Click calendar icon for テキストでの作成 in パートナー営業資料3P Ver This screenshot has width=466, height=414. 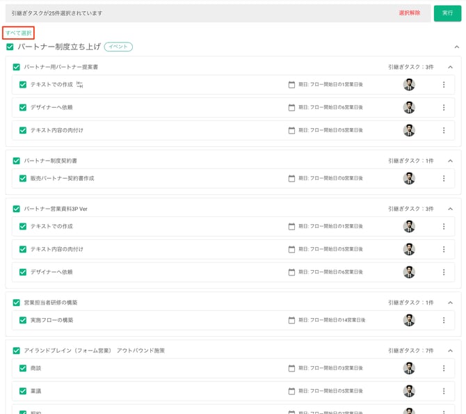[x=291, y=226]
